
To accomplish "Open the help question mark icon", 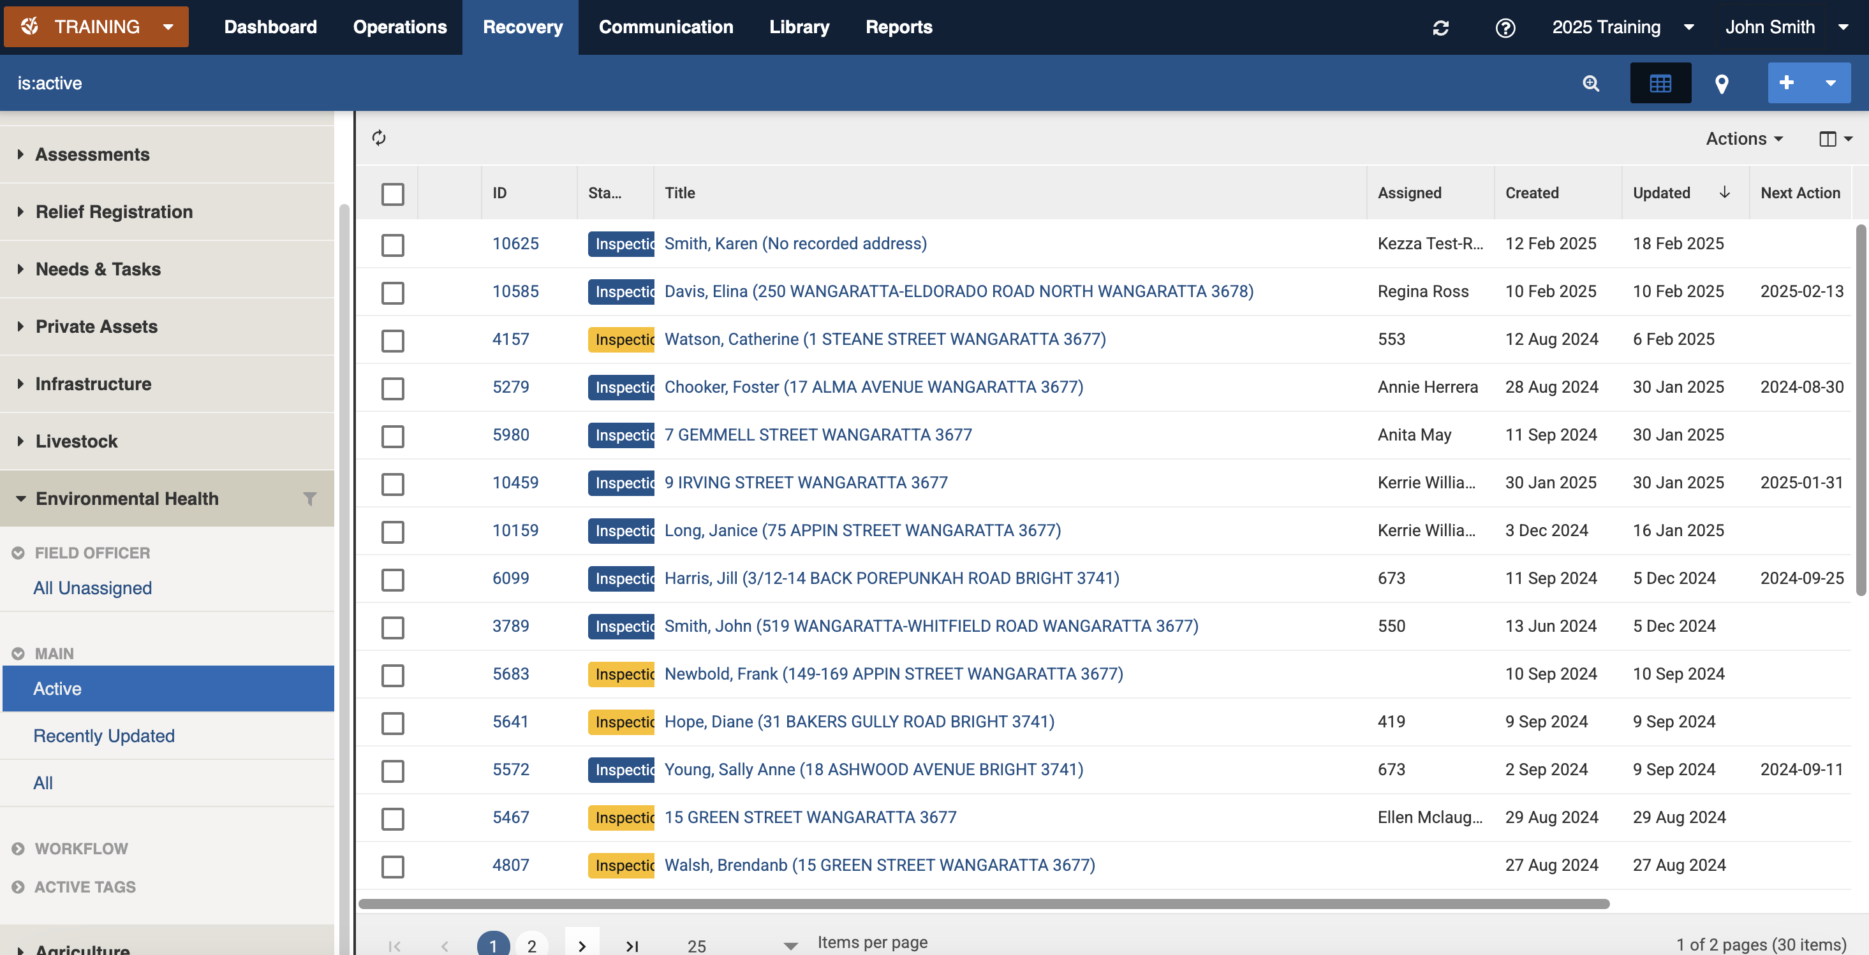I will (1505, 27).
